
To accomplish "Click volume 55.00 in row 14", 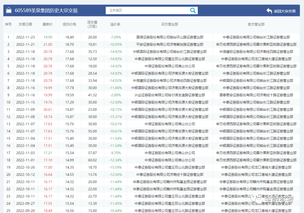I will pyautogui.click(x=93, y=131).
